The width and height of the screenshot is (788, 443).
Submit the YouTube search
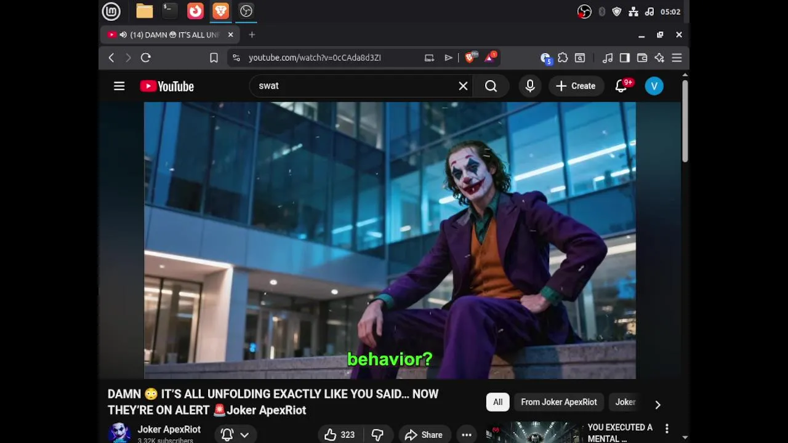coord(491,86)
